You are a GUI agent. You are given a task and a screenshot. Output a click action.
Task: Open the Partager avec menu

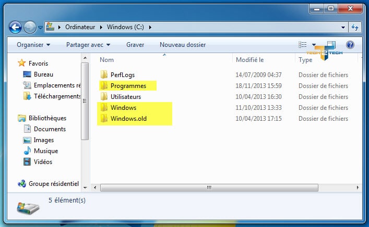(x=88, y=45)
